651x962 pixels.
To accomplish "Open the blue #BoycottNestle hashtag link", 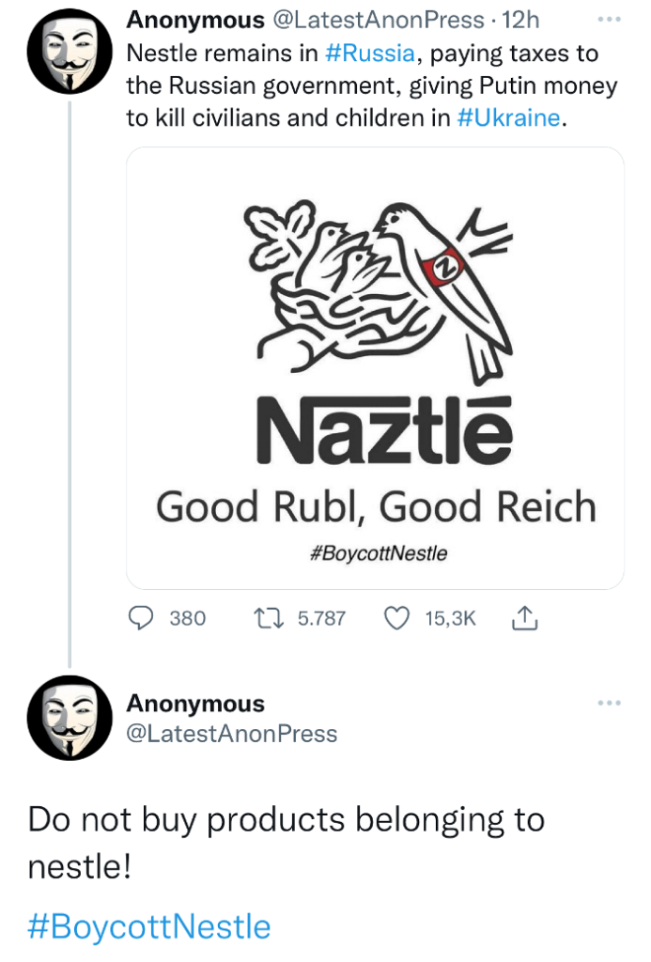I will (149, 926).
